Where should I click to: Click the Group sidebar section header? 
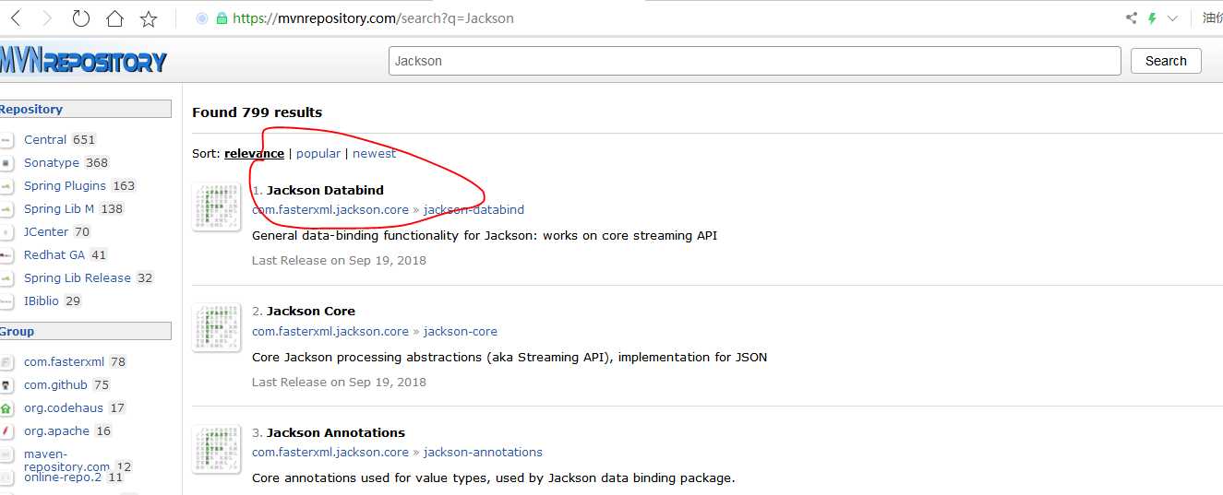(85, 331)
